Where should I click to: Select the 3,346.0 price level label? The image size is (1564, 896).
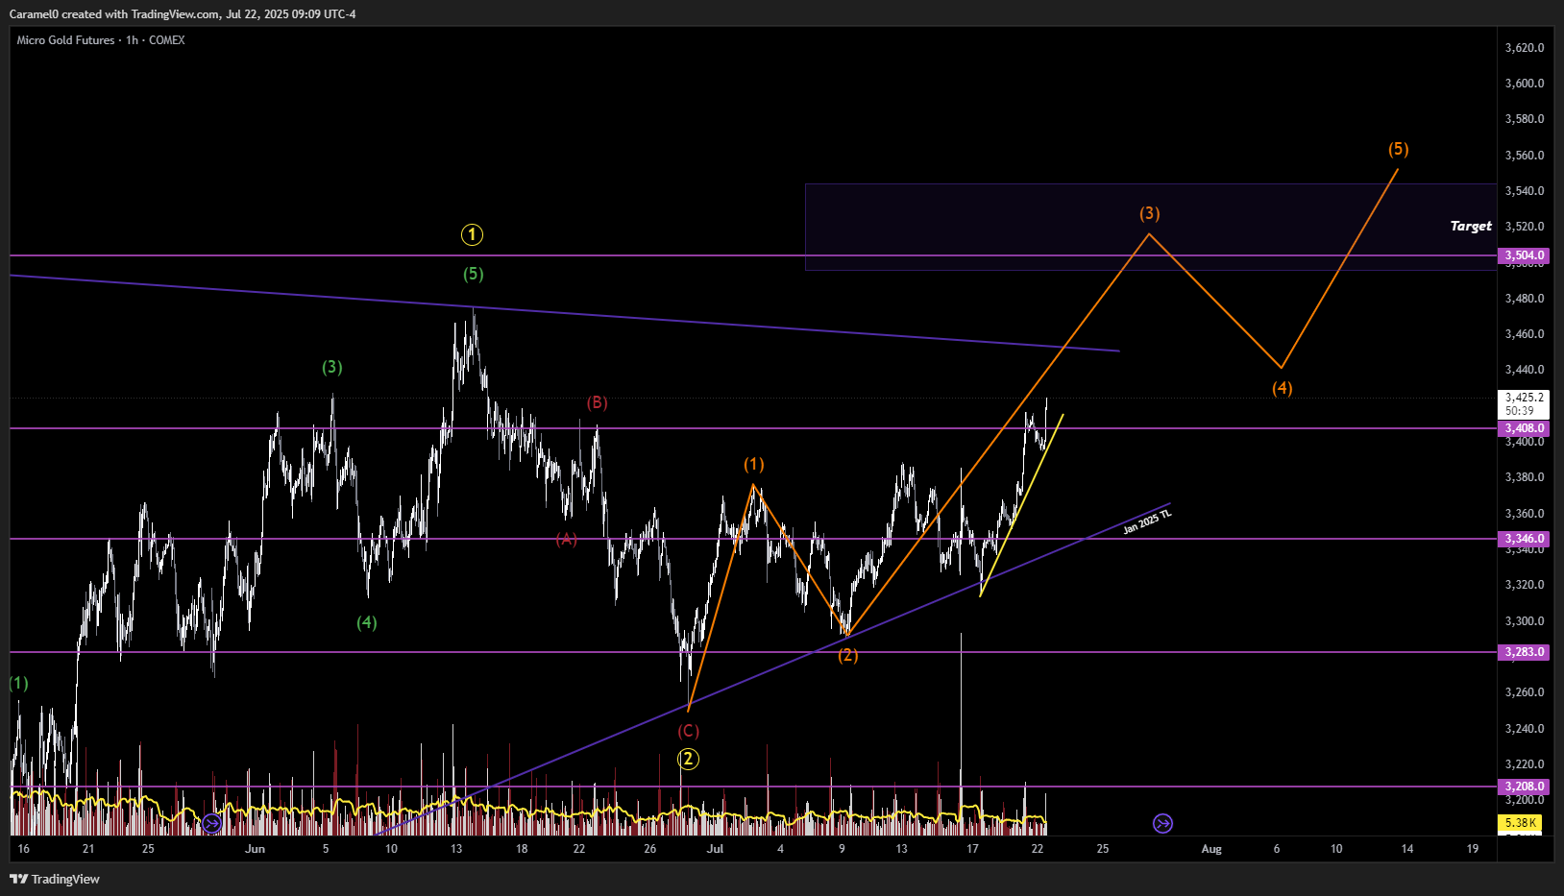(1525, 539)
